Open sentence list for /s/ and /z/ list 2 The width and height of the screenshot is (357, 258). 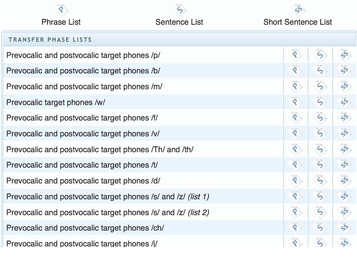320,212
